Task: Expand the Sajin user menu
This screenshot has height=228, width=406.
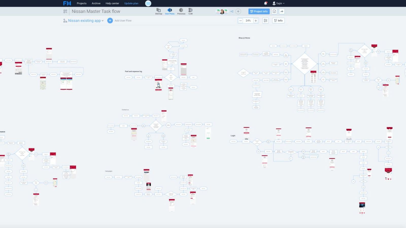Action: pos(278,3)
